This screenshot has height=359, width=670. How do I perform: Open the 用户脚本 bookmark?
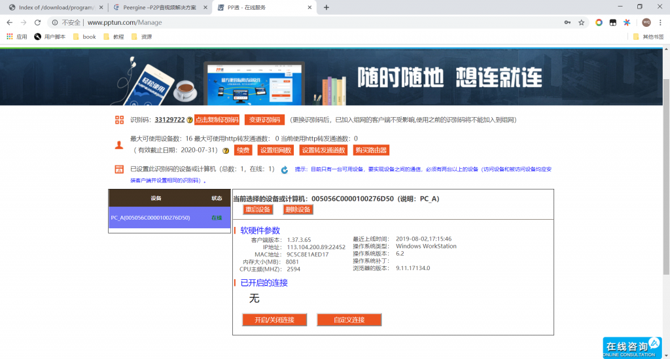(50, 37)
